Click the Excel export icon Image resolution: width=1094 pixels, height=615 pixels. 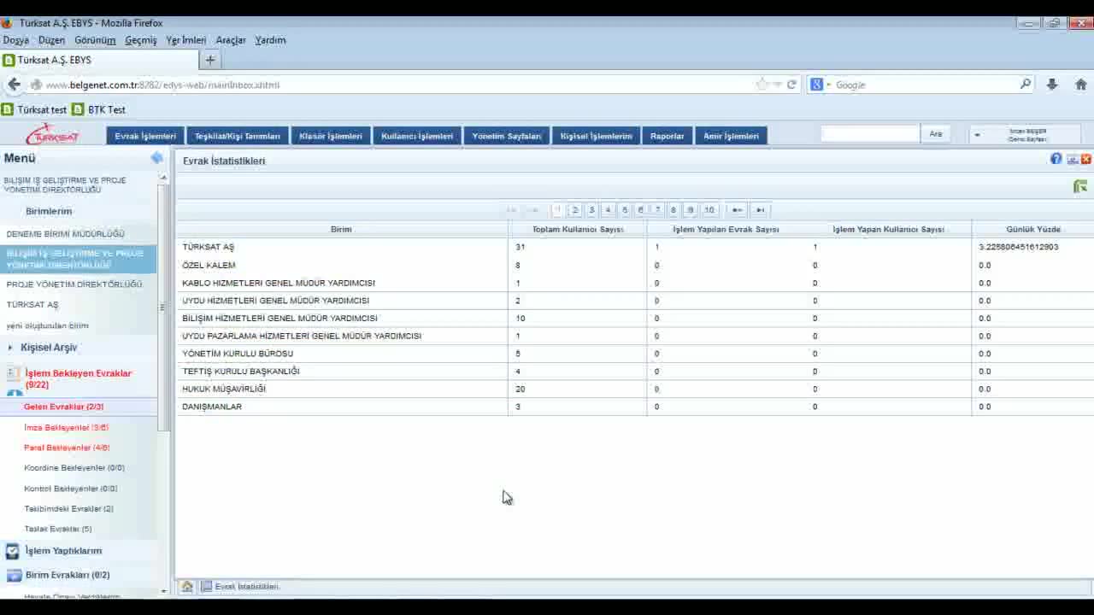1080,187
